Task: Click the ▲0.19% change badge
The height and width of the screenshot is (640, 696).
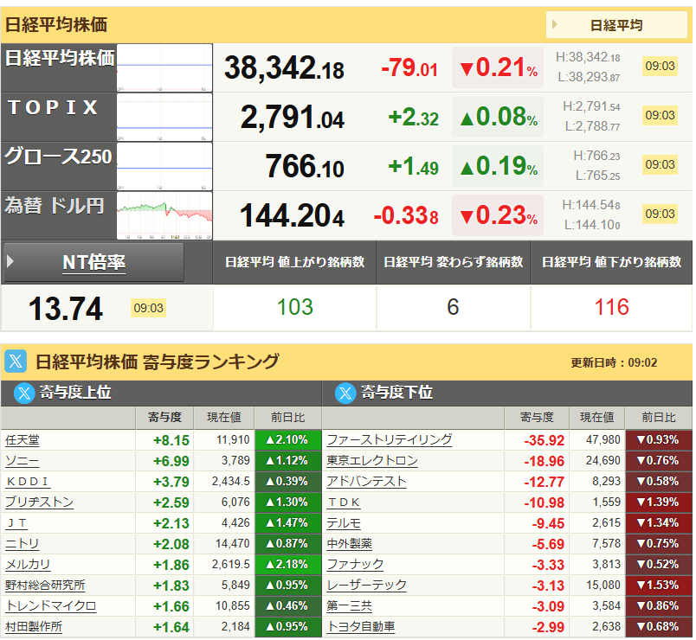Action: point(498,166)
